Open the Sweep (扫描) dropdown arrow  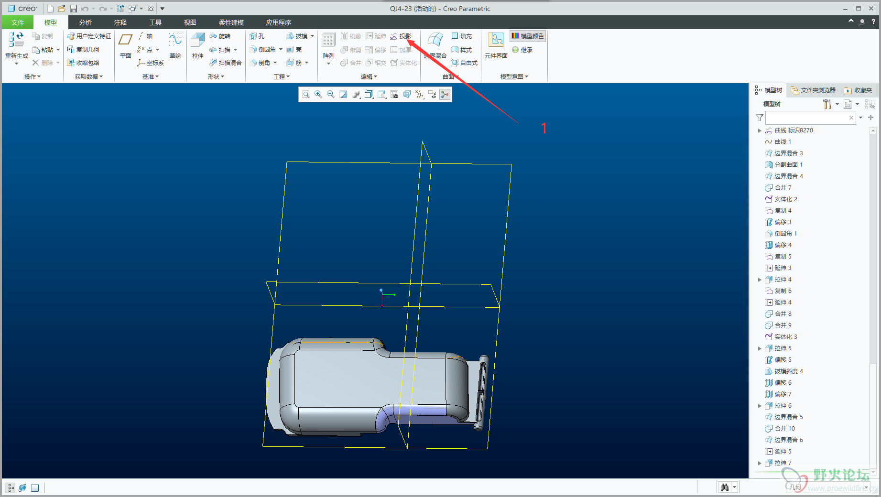click(236, 50)
